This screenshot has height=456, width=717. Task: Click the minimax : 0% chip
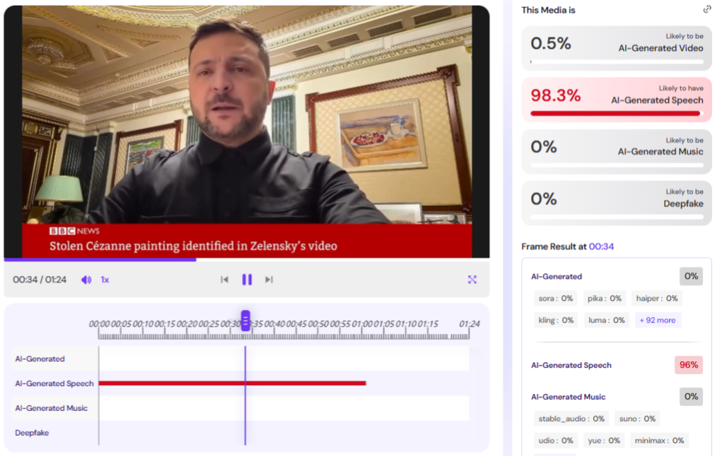coord(659,440)
